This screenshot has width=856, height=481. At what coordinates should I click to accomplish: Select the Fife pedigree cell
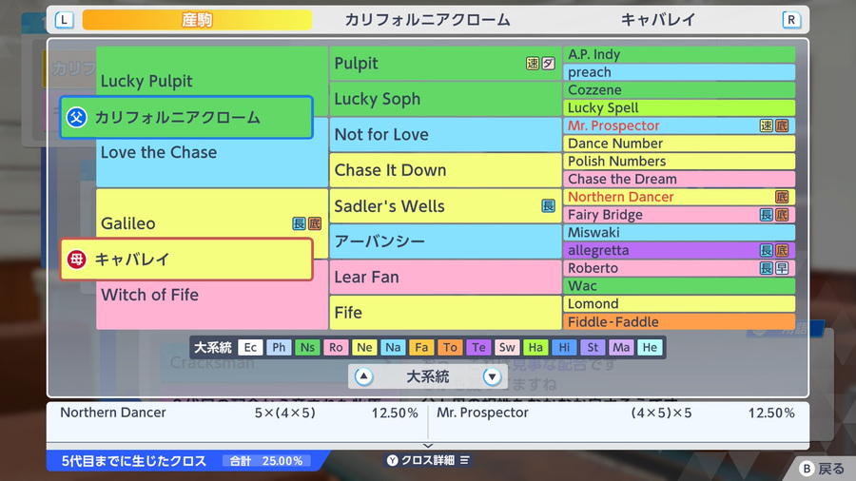445,313
